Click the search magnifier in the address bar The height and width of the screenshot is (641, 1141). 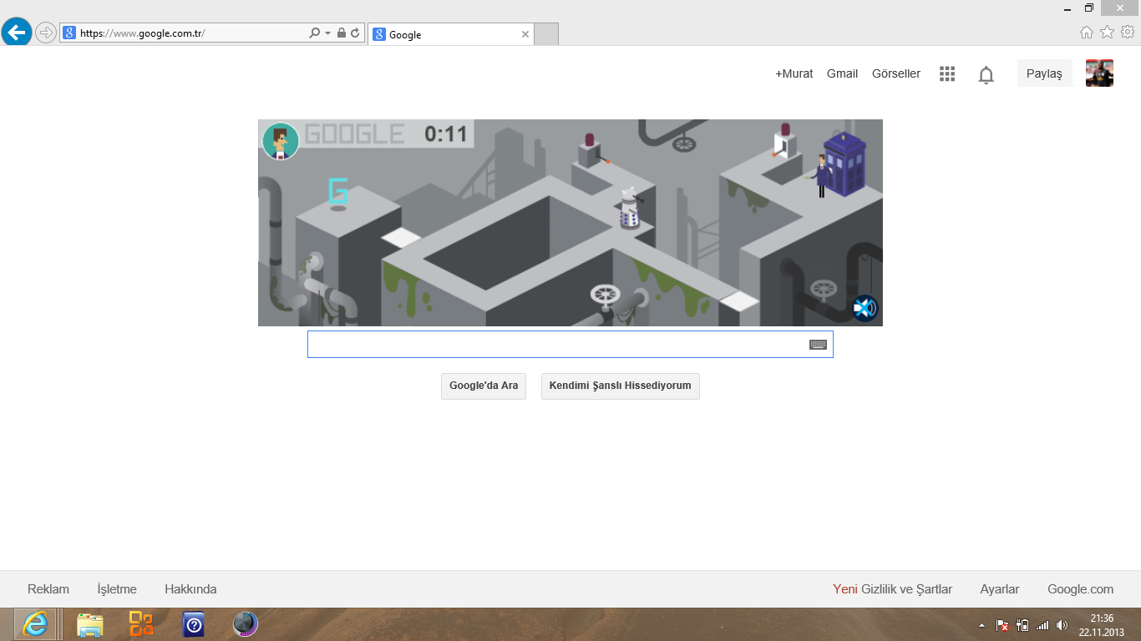point(315,33)
